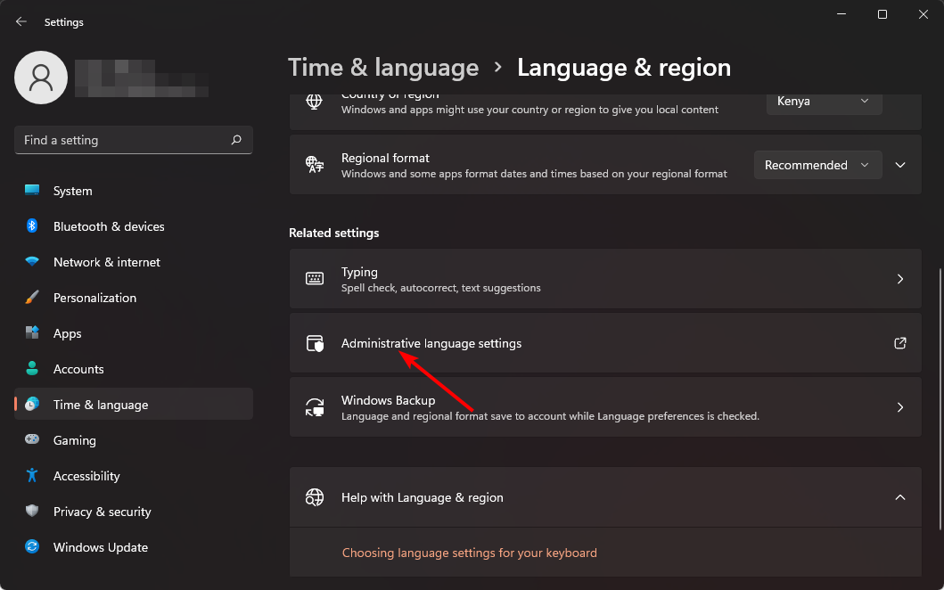Click the back arrow in Settings header

21,21
